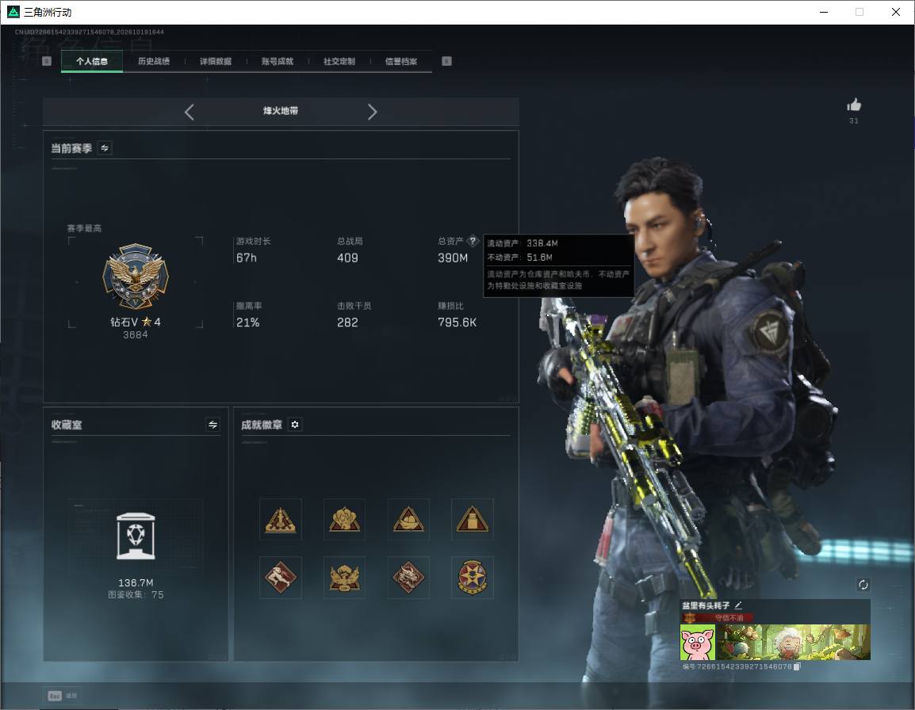The width and height of the screenshot is (915, 710).
Task: Click the thumbs-up like icon
Action: [854, 105]
